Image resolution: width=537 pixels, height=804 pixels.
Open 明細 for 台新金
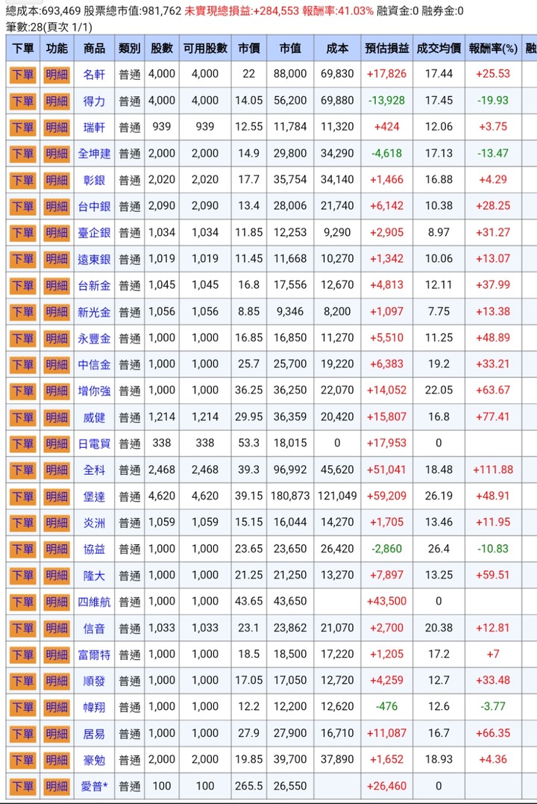click(57, 286)
